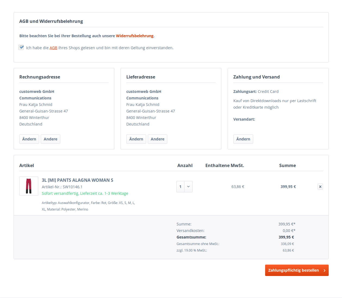
Task: Click the bold Gesamtsumme label
Action: pos(191,237)
